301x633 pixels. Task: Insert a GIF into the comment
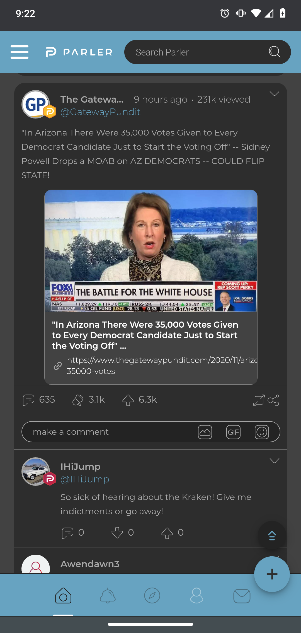(x=233, y=432)
